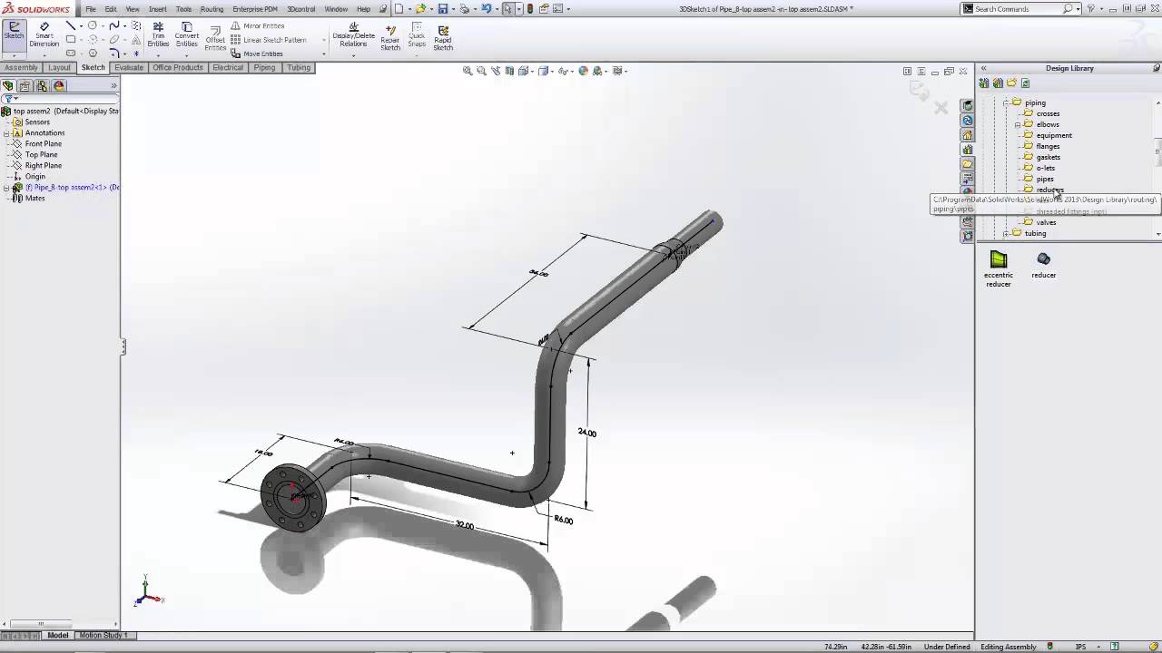The height and width of the screenshot is (653, 1162).
Task: Select the Motion Study 1 tab
Action: point(103,635)
